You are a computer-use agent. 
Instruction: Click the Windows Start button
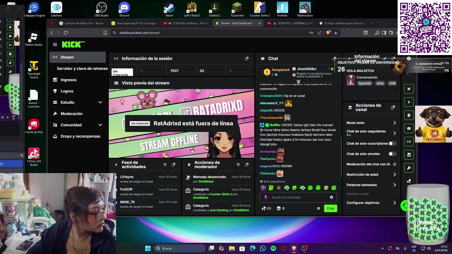(148, 248)
